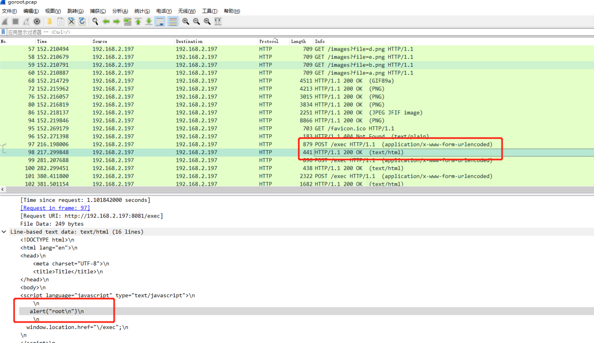Click the packet list horizontal scrollbar track
594x343 pixels.
[x=300, y=189]
